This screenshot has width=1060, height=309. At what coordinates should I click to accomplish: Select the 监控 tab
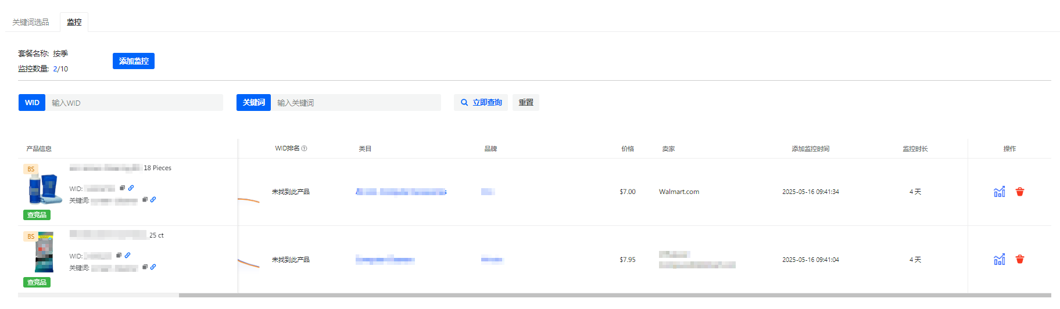point(74,22)
